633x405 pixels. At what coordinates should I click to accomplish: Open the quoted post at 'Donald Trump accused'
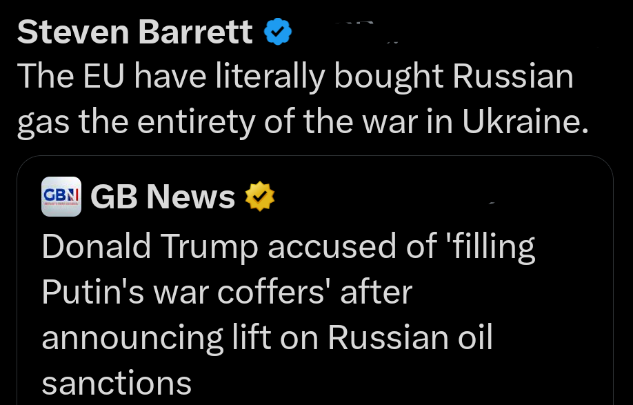click(x=288, y=247)
